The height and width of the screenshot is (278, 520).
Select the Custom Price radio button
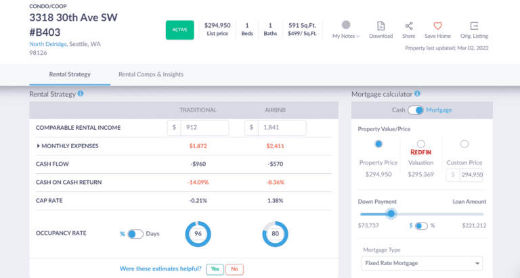click(x=464, y=144)
